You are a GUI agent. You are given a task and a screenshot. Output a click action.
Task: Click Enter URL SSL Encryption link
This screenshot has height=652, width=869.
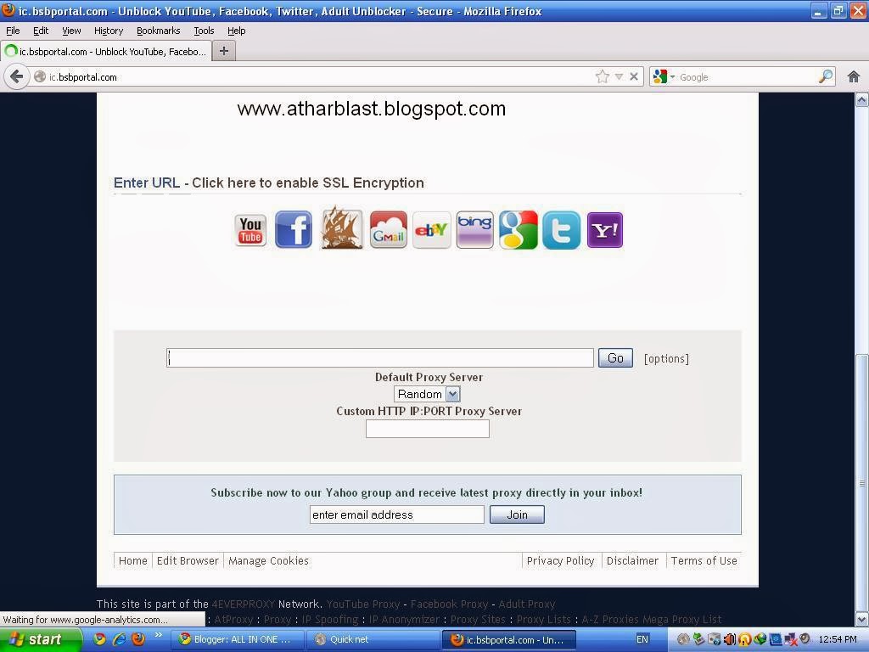269,183
